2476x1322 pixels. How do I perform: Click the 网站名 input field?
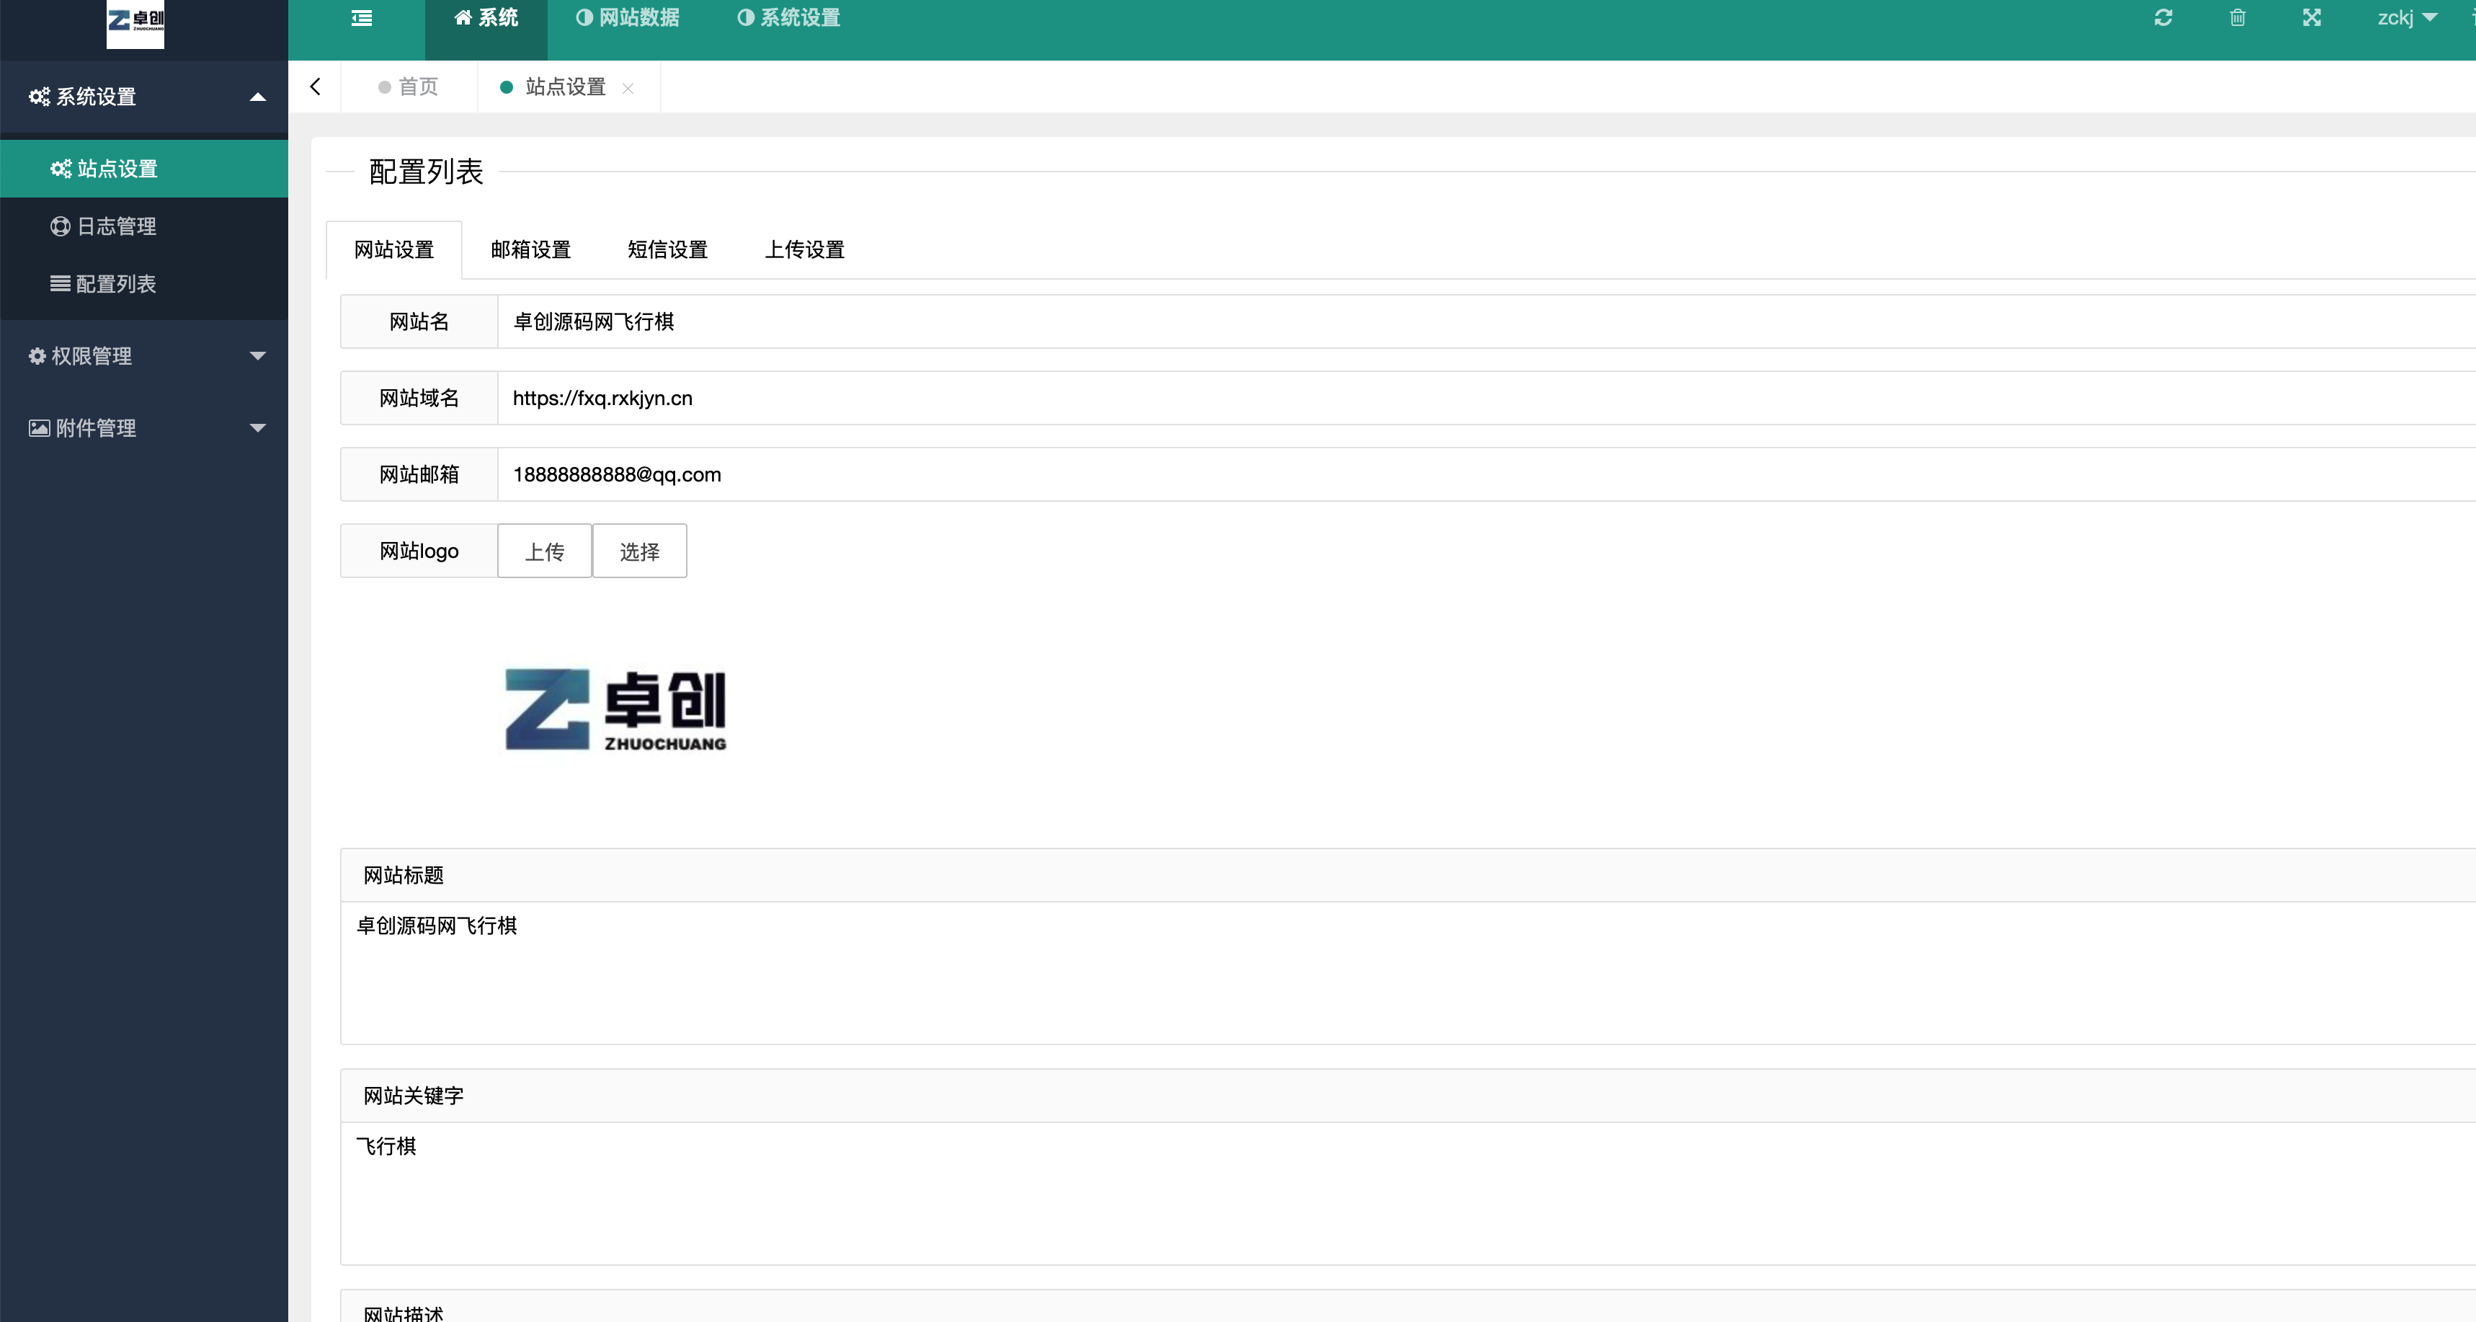[1486, 321]
